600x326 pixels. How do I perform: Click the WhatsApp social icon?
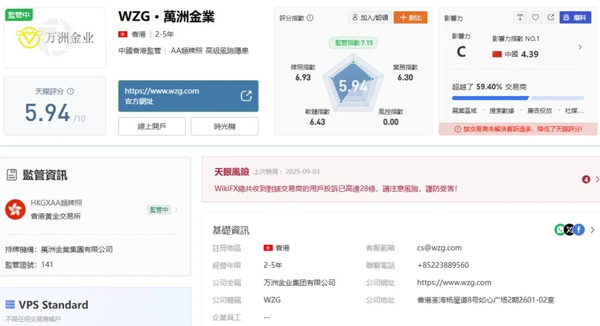[x=560, y=229]
